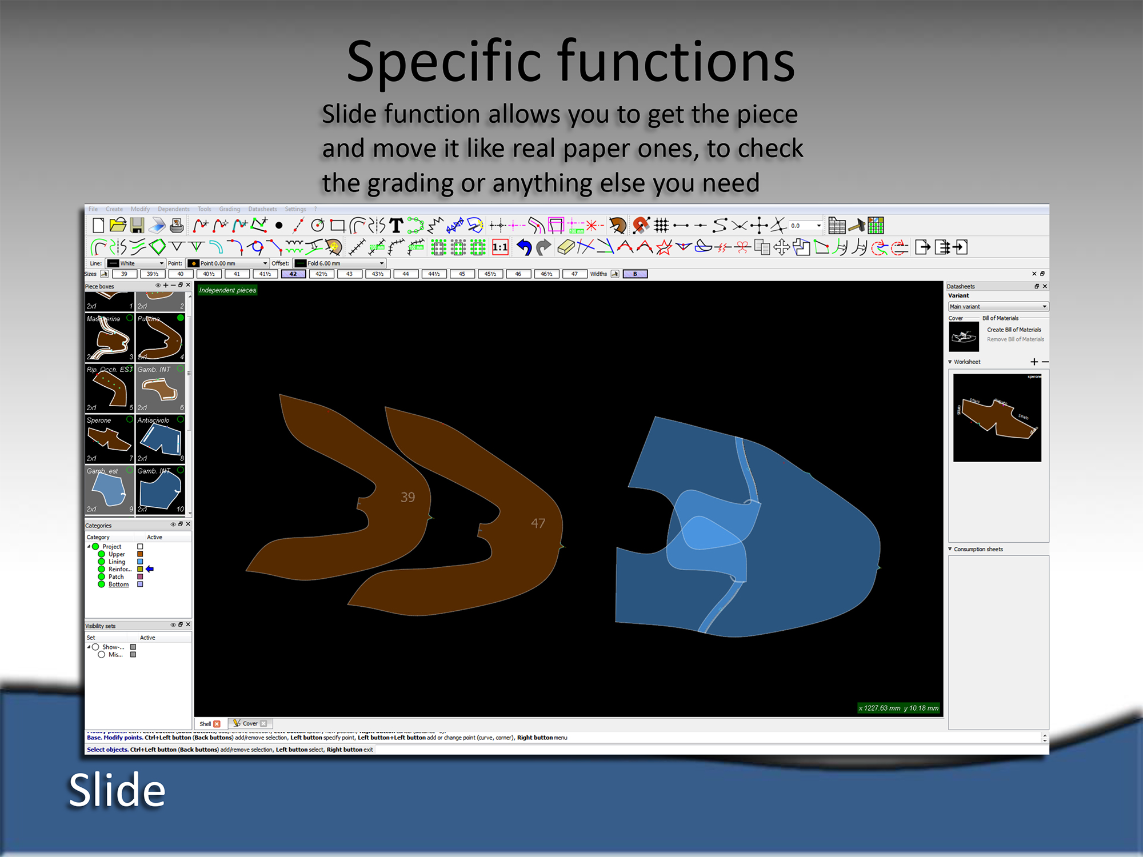Viewport: 1143px width, 857px height.
Task: Click the Print icon in toolbar
Action: 177,225
